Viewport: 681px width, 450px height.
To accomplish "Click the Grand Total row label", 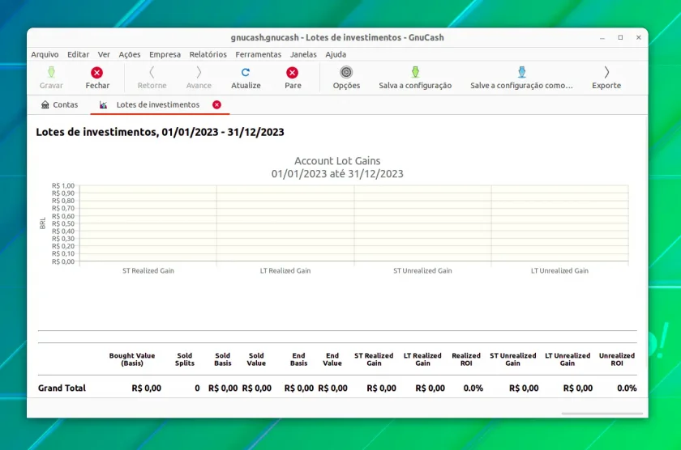I will pyautogui.click(x=62, y=388).
